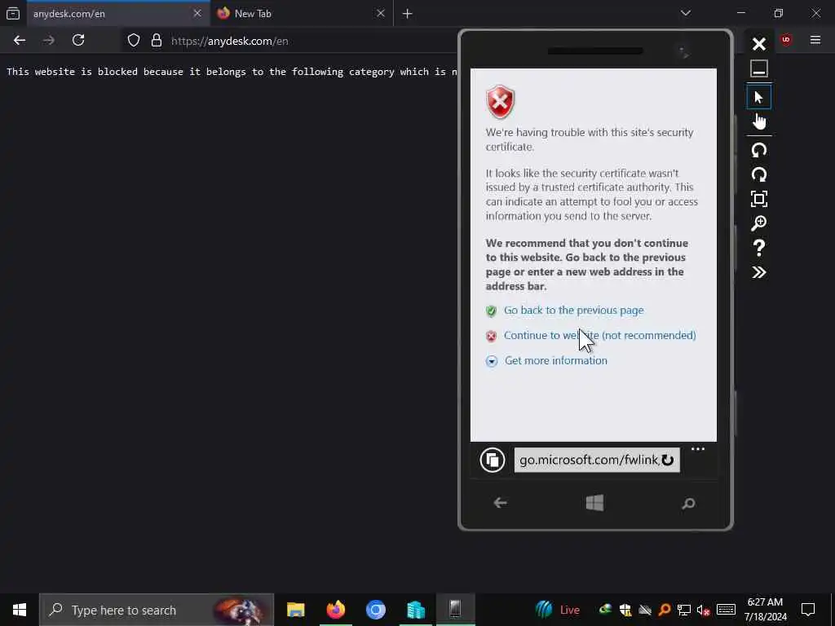Open Firefox View button
835x626 pixels.
pos(13,14)
